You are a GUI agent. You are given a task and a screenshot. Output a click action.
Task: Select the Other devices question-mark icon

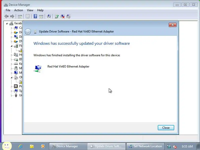coord(16,77)
